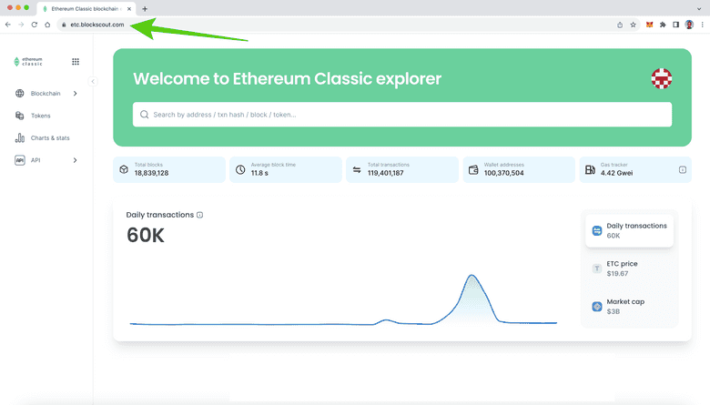Expand the Blockchain menu chevron

tap(75, 94)
